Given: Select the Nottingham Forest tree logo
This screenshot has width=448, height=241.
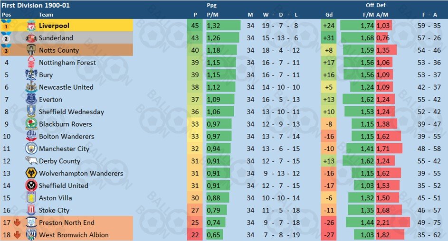Looking at the screenshot, I should coord(31,62).
